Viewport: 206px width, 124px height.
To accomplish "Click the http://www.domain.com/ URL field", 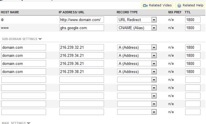I will pyautogui.click(x=82, y=20).
